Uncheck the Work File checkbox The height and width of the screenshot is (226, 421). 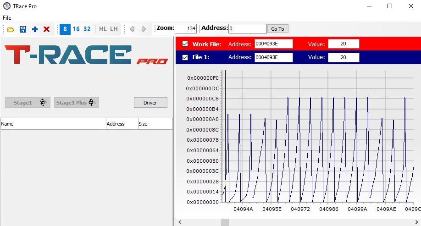185,44
